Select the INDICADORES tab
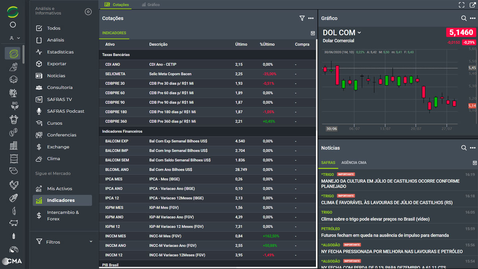The height and width of the screenshot is (269, 478). coord(114,33)
